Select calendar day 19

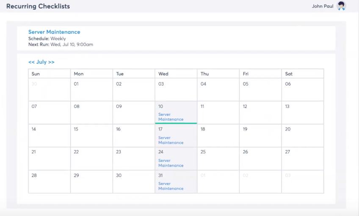pos(260,136)
